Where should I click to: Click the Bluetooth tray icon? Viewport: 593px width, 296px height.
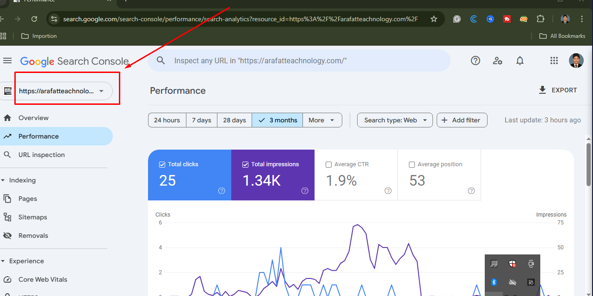(x=494, y=282)
